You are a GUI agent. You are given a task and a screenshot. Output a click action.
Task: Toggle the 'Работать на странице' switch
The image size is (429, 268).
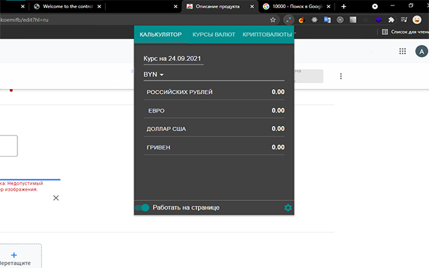click(x=142, y=208)
